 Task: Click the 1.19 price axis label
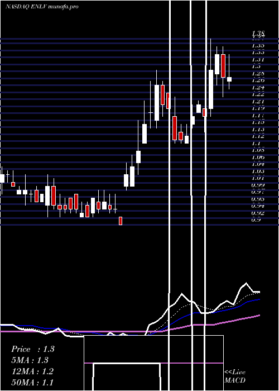tap(258, 108)
